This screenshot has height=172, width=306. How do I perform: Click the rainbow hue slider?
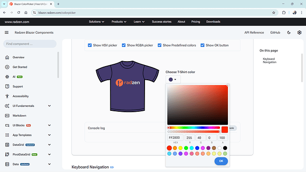(194, 128)
